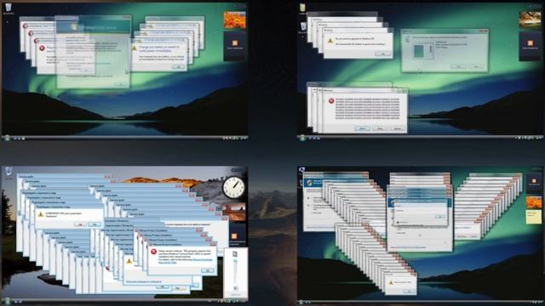Viewport: 545px width, 306px height.
Task: Open the orange flowers slideshow gadget, top-left desktop
Action: click(235, 20)
